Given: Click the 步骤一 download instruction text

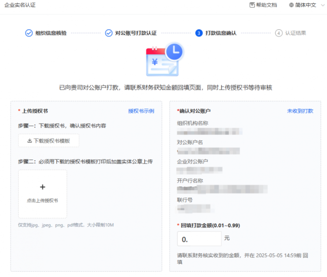Looking at the screenshot, I should 62,126.
